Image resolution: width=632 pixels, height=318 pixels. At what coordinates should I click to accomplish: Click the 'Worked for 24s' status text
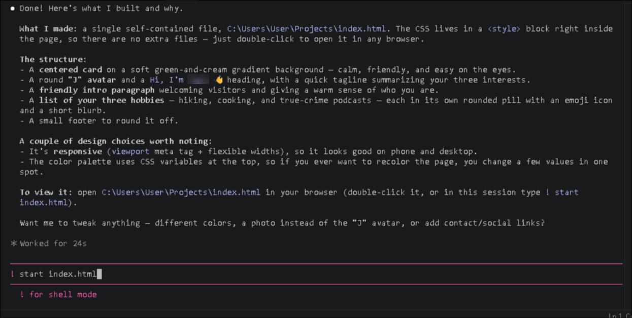[x=53, y=244]
